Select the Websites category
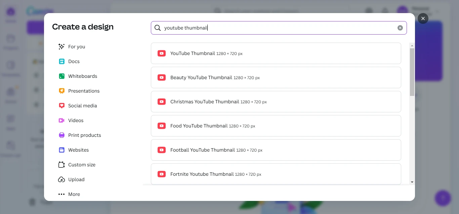The height and width of the screenshot is (214, 459). [x=79, y=150]
